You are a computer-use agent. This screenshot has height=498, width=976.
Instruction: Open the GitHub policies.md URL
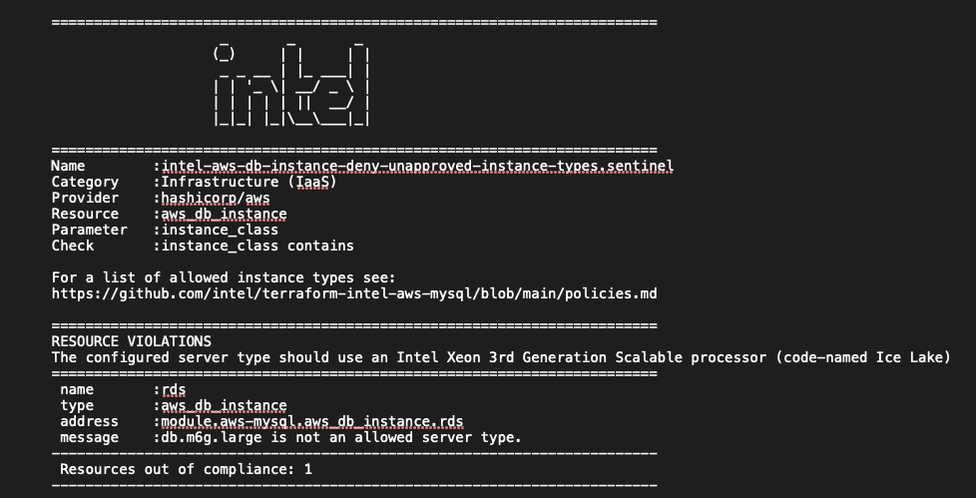[x=353, y=293]
